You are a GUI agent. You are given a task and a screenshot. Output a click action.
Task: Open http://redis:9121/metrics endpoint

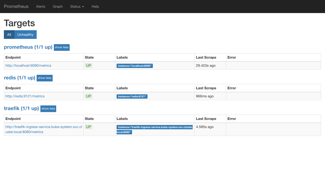(x=25, y=96)
